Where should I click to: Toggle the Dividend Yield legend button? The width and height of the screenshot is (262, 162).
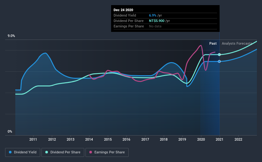tap(23, 152)
